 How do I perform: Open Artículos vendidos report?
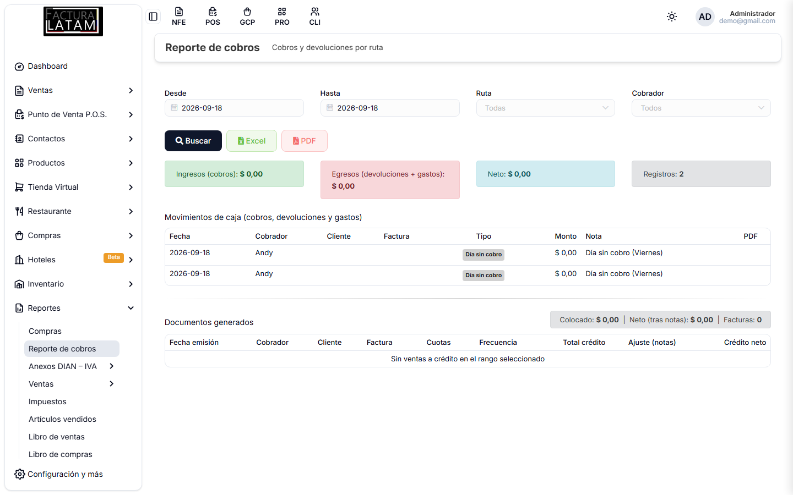[x=62, y=419]
